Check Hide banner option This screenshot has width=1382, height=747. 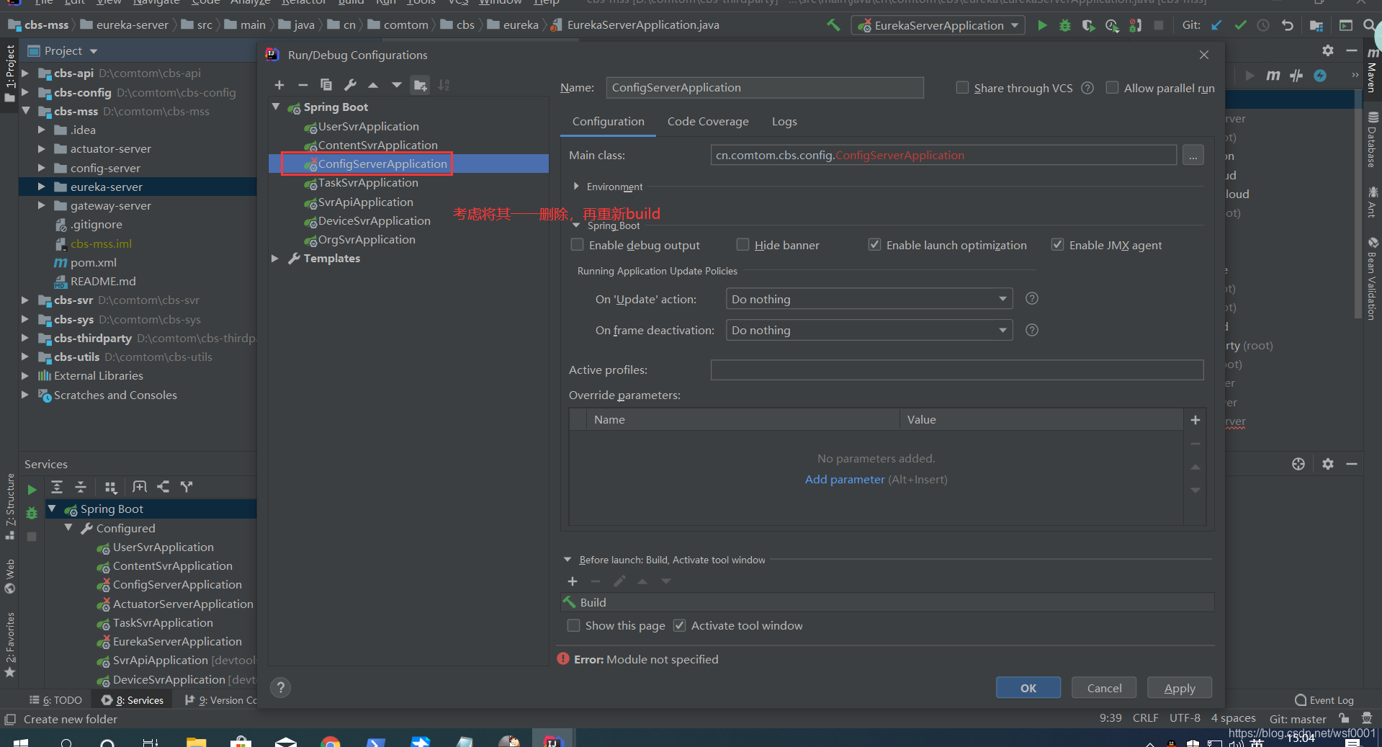pos(742,245)
